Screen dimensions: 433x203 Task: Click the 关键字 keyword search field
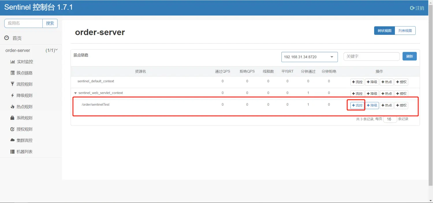(x=371, y=56)
